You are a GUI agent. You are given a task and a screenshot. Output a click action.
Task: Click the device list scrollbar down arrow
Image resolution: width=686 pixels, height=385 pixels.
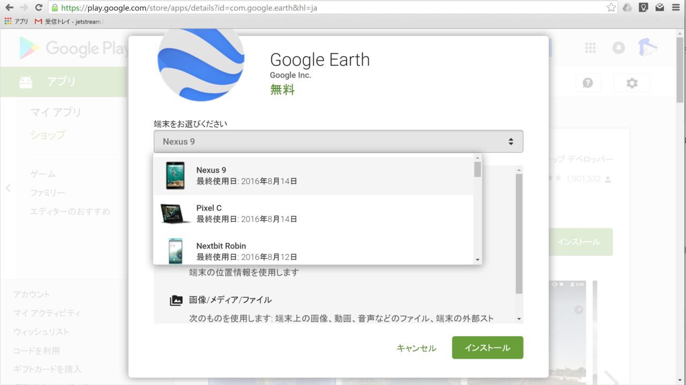(x=478, y=260)
